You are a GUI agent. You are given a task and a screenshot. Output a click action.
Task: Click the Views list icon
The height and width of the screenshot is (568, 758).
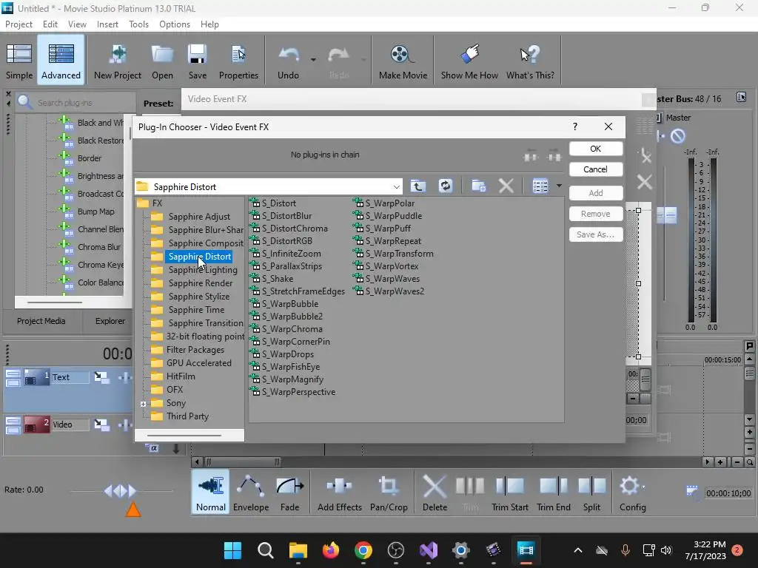[x=540, y=186]
